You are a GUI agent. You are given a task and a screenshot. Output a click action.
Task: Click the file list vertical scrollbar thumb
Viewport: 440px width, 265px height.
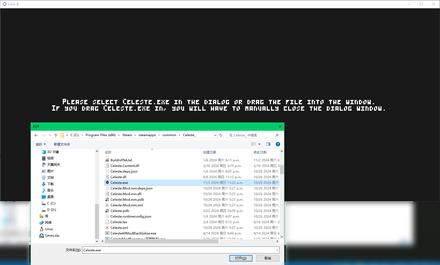[x=282, y=169]
